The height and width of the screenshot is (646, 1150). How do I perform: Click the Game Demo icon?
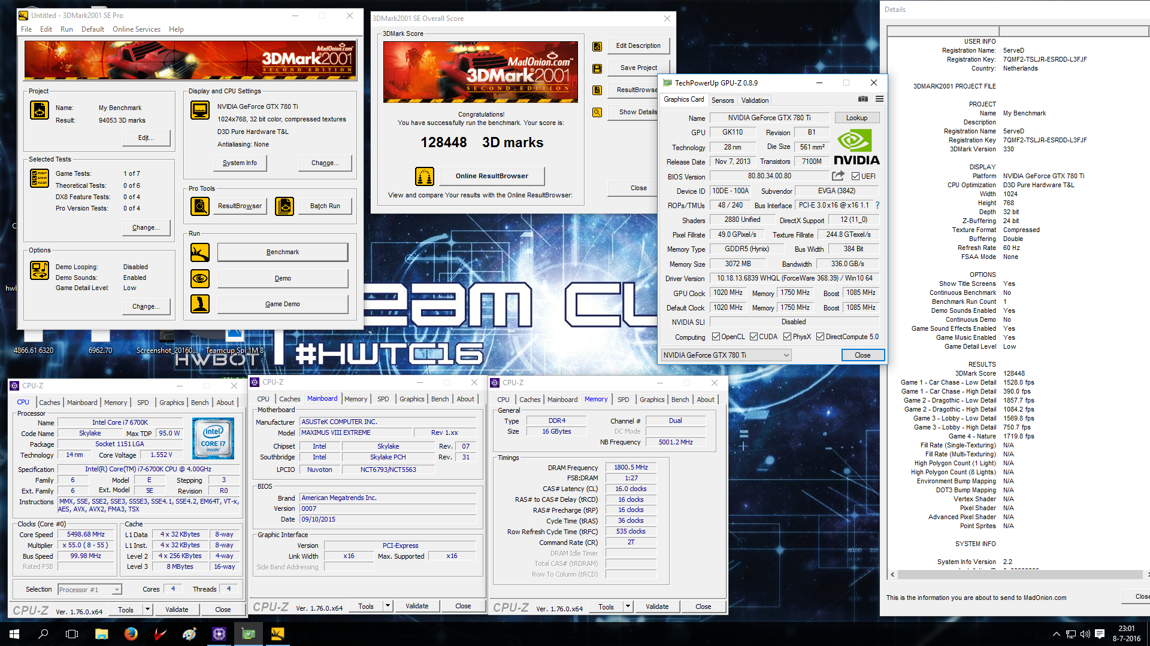[x=200, y=304]
